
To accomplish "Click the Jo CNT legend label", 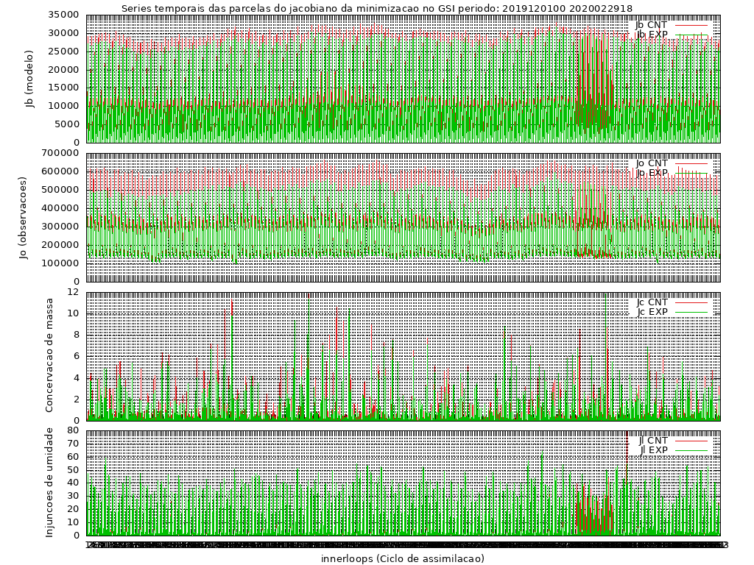I will (x=652, y=163).
